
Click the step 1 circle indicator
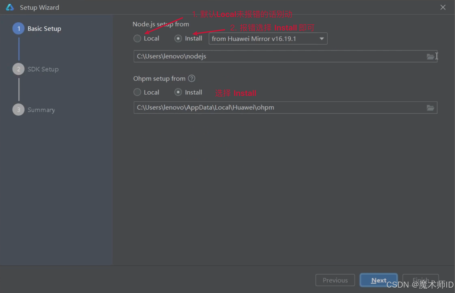[x=19, y=29]
